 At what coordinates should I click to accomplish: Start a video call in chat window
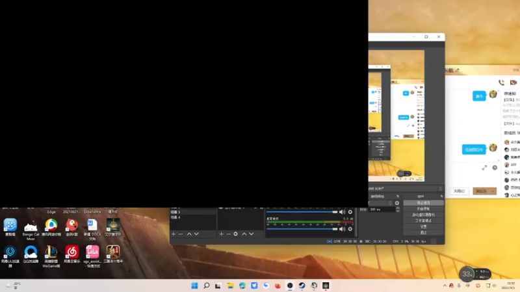point(513,82)
